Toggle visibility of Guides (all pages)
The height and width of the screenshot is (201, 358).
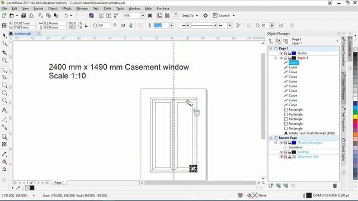click(x=281, y=143)
